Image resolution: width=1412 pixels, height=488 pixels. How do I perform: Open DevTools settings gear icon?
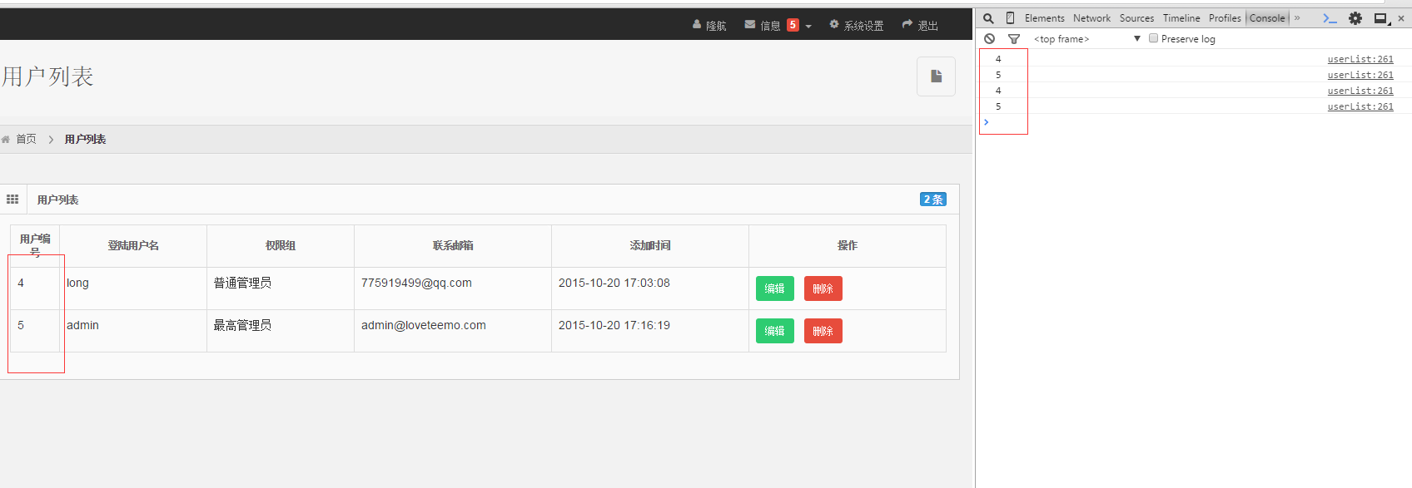[1355, 18]
